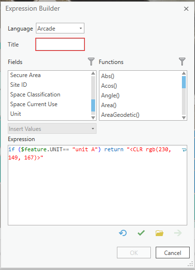Screen dimensions: 195x270
Task: Select the Space Classification field
Action: pyautogui.click(x=35, y=95)
